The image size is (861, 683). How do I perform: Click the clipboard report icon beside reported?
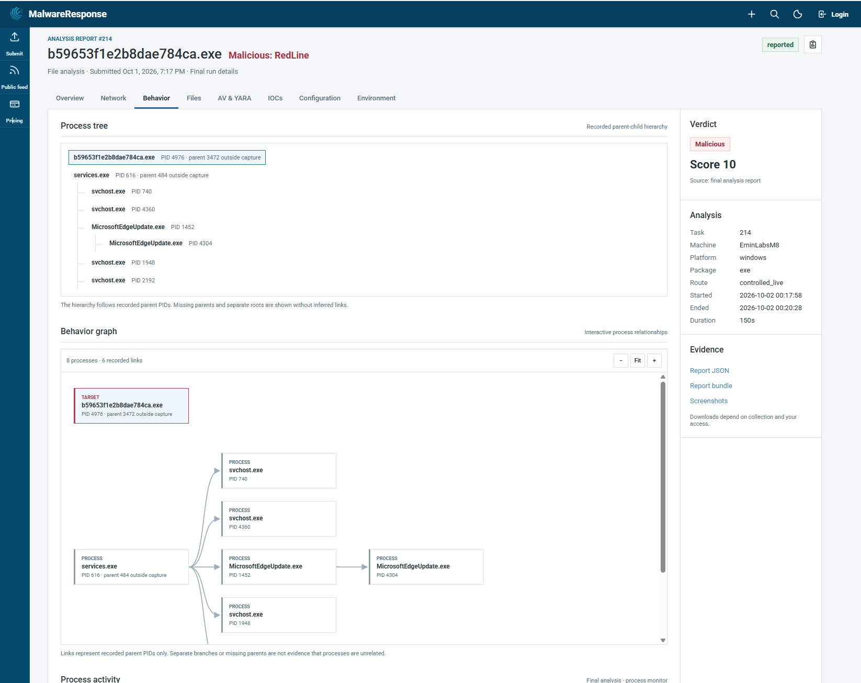click(813, 44)
